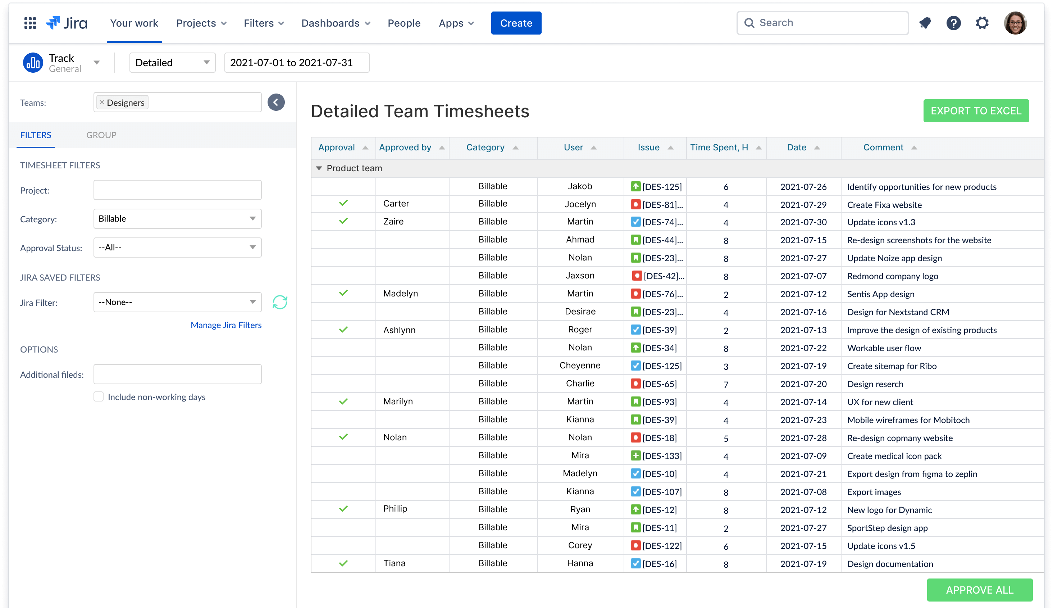Click the Track General app icon
This screenshot has height=608, width=1053.
tap(33, 63)
